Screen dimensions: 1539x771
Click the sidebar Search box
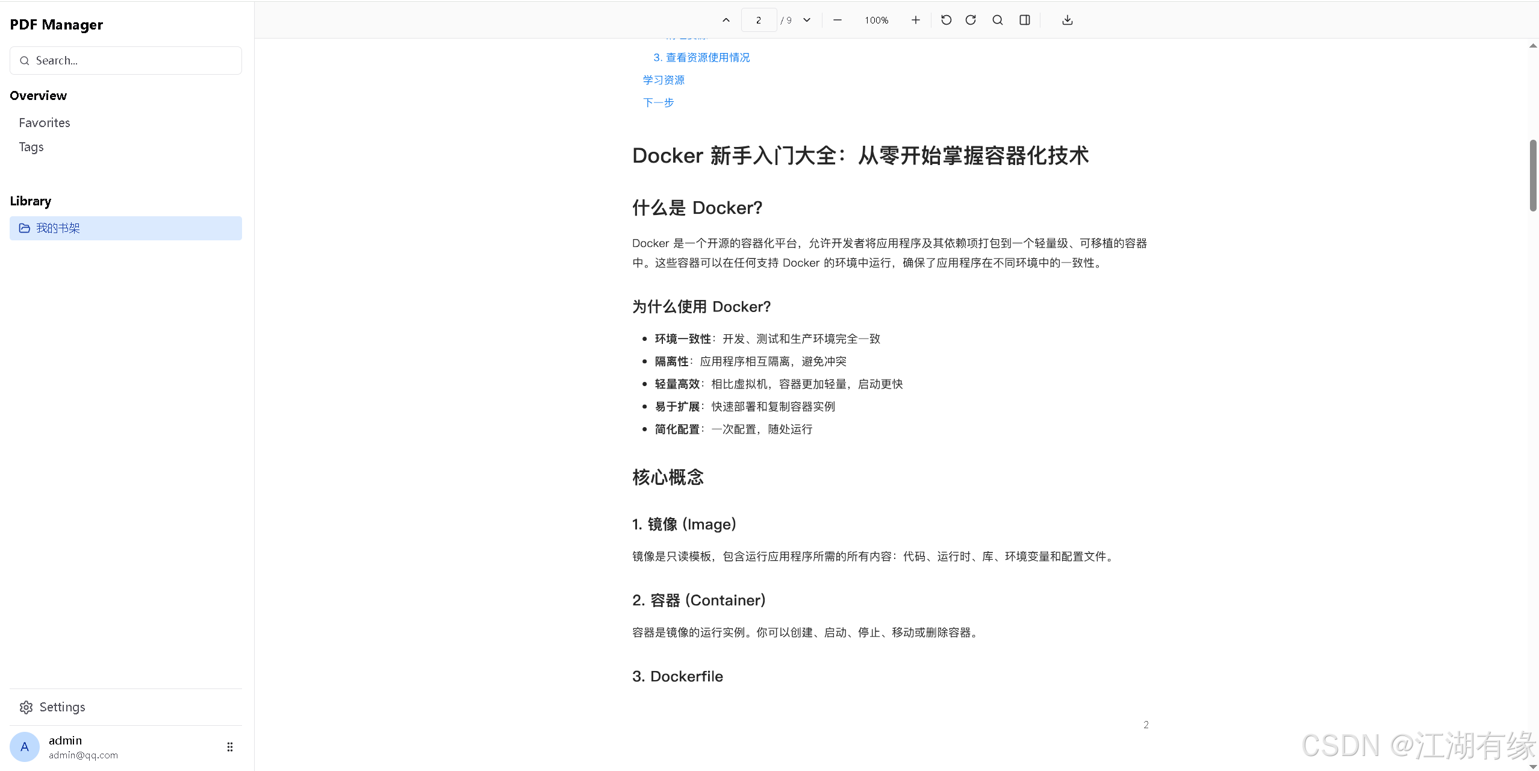(126, 61)
